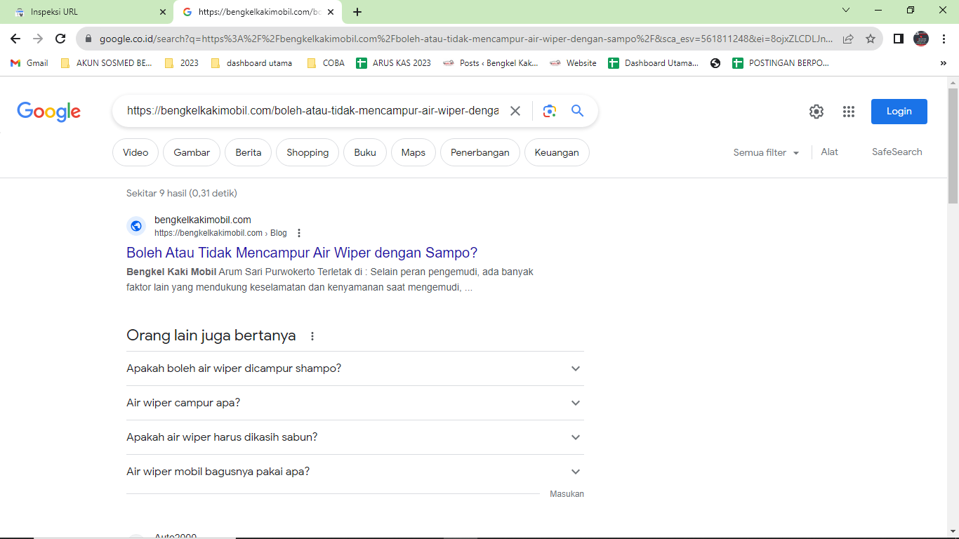
Task: View site information lock icon
Action: 88,39
